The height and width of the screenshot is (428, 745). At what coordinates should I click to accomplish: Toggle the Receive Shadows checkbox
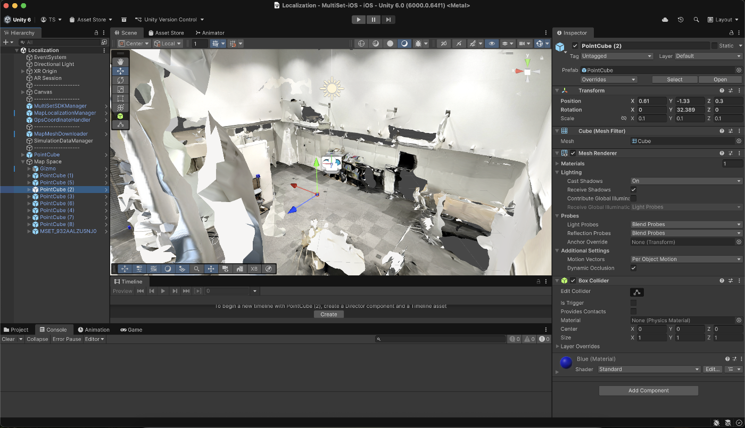pyautogui.click(x=633, y=190)
